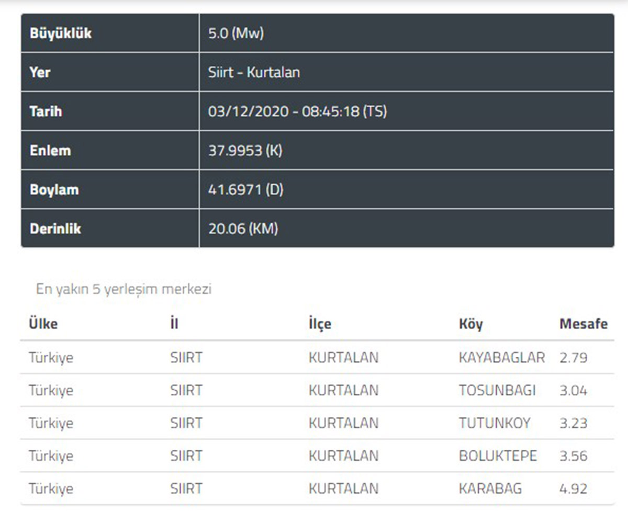Select the Derinlik depth 20.06 KM
This screenshot has width=628, height=521.
coord(242,229)
